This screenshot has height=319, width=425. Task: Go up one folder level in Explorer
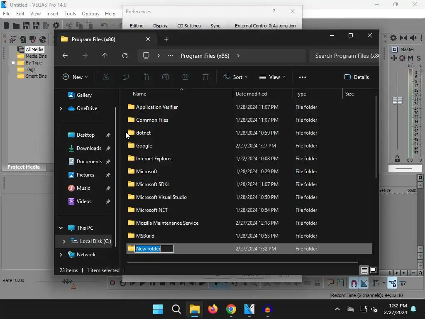tap(105, 56)
